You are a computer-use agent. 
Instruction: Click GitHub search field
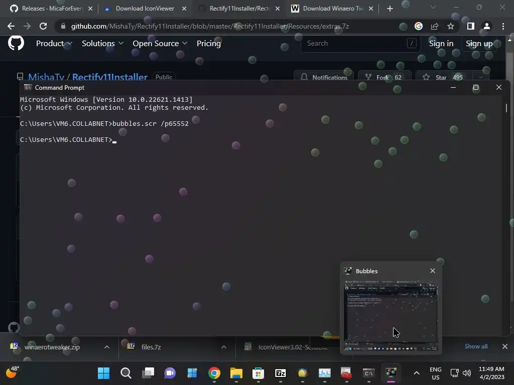click(x=360, y=43)
